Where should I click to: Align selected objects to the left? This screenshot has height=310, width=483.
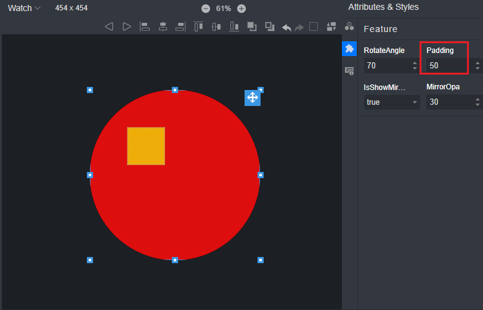(145, 27)
